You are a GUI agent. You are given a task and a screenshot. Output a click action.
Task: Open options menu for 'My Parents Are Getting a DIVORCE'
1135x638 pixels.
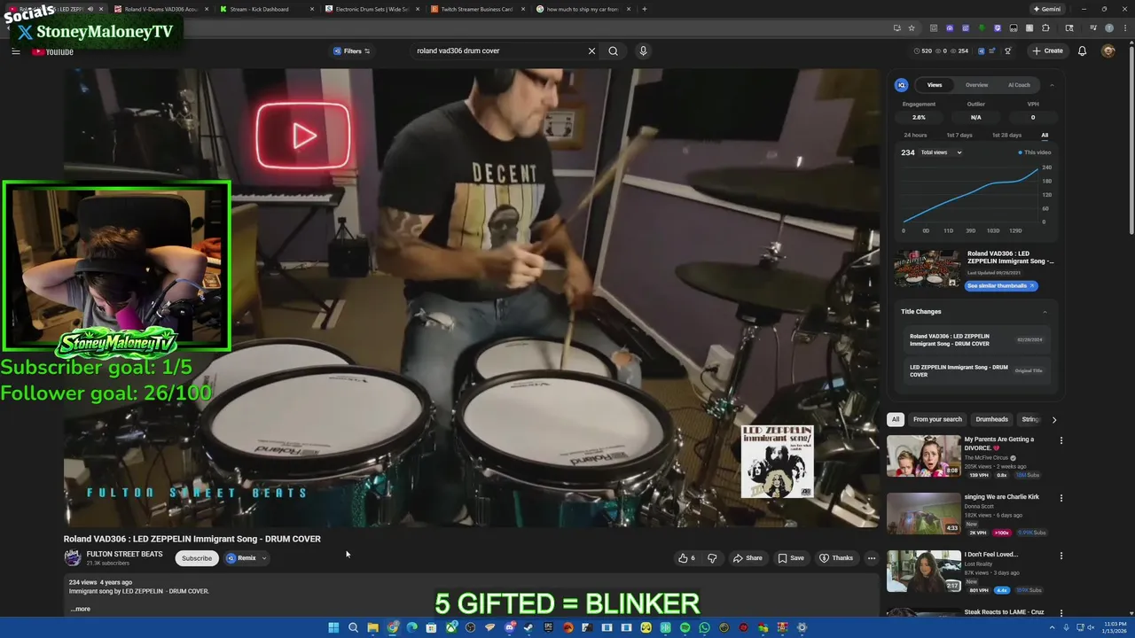click(x=1061, y=440)
